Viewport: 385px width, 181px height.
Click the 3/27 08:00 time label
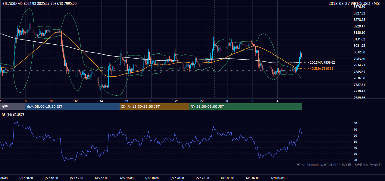pos(26,178)
